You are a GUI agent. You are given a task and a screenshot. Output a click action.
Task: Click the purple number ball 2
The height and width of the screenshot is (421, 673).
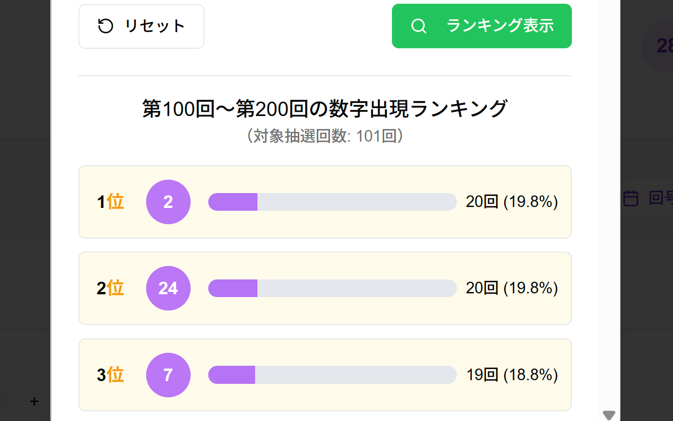point(168,202)
